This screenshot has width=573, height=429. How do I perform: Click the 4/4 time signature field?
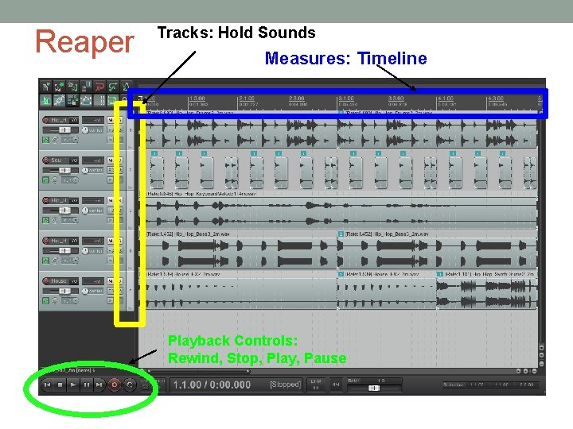tap(336, 385)
